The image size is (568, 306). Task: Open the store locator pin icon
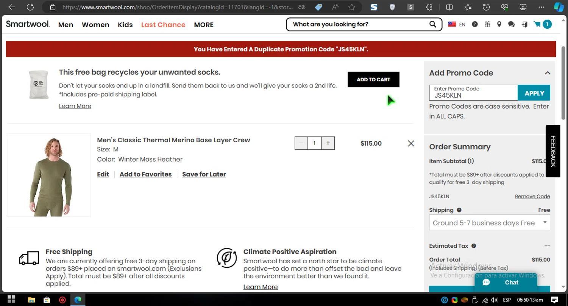[499, 24]
